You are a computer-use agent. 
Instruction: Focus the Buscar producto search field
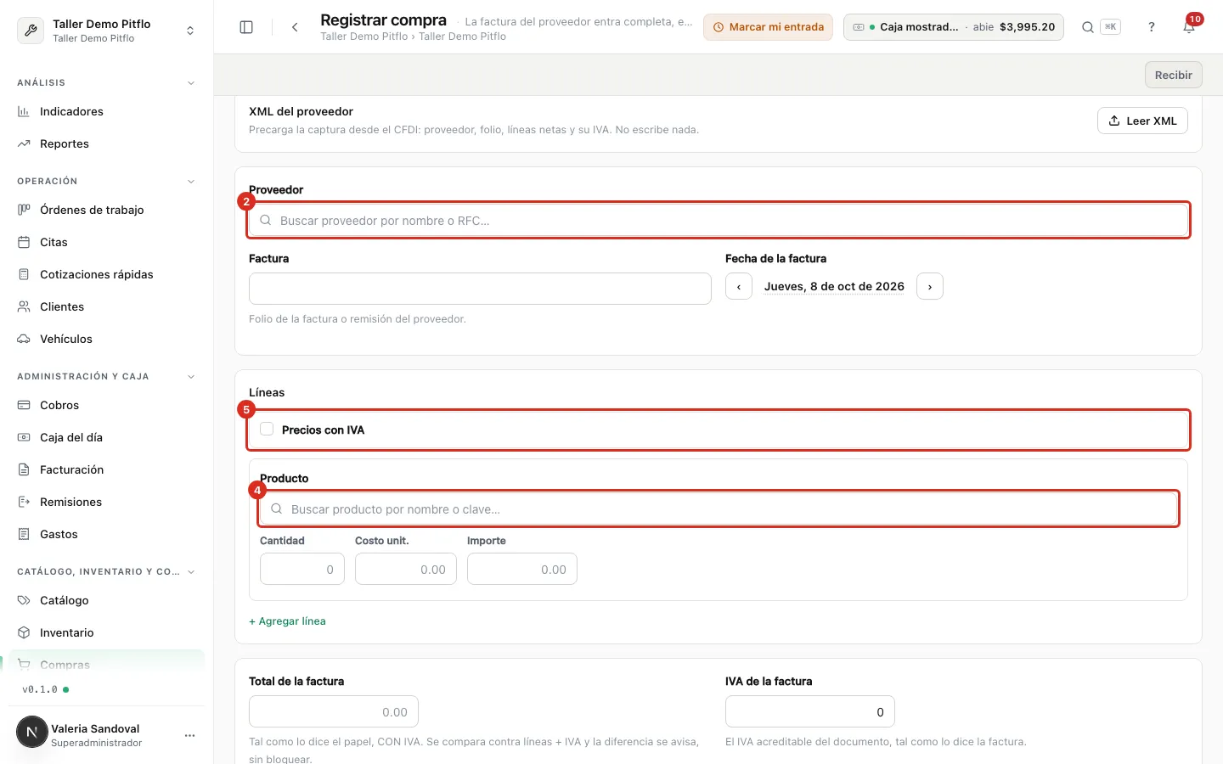click(719, 509)
